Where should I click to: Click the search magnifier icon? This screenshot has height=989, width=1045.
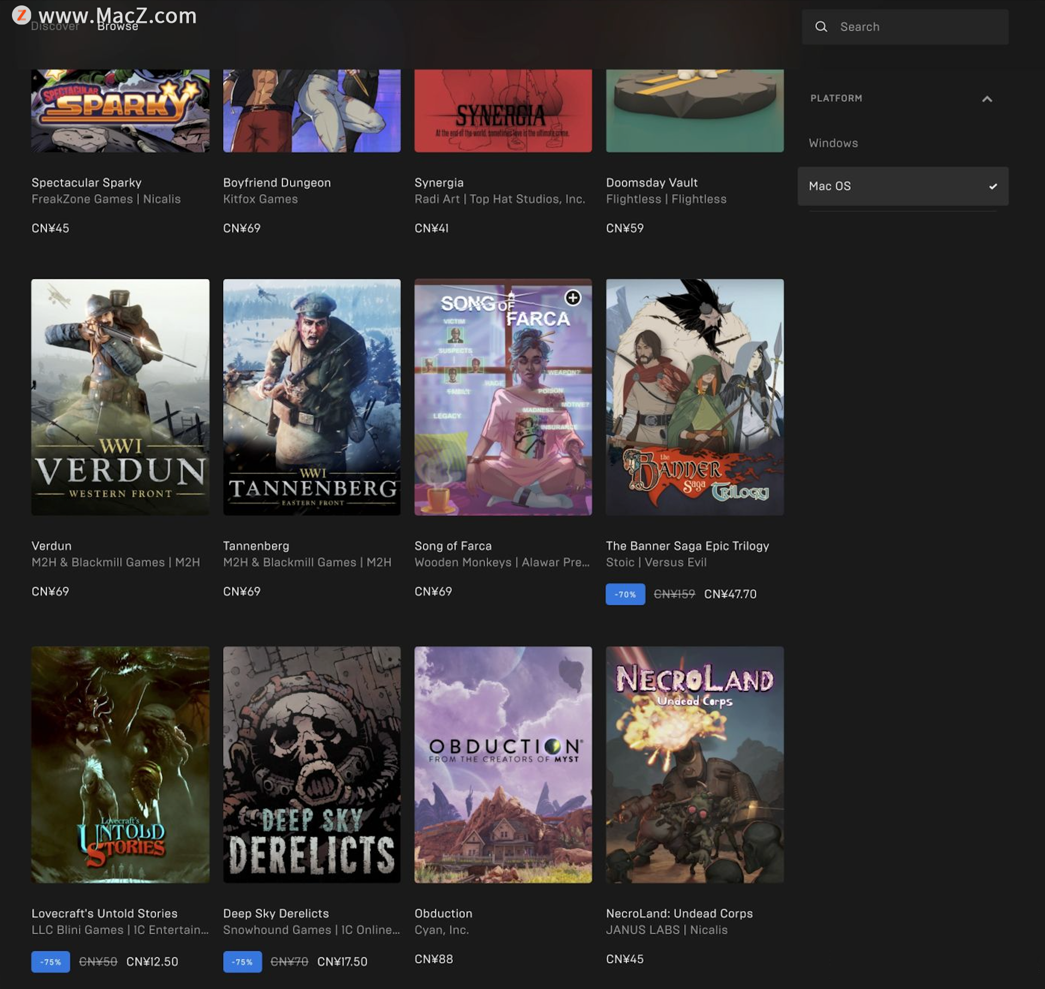click(821, 27)
